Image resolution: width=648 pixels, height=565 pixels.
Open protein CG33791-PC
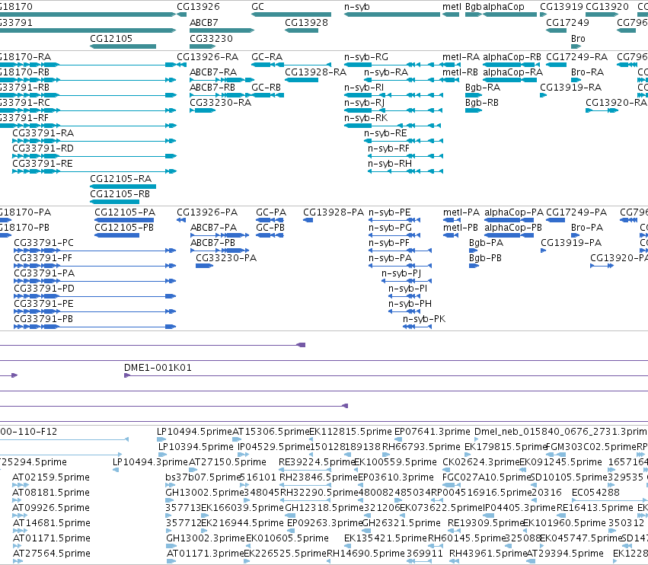click(44, 243)
